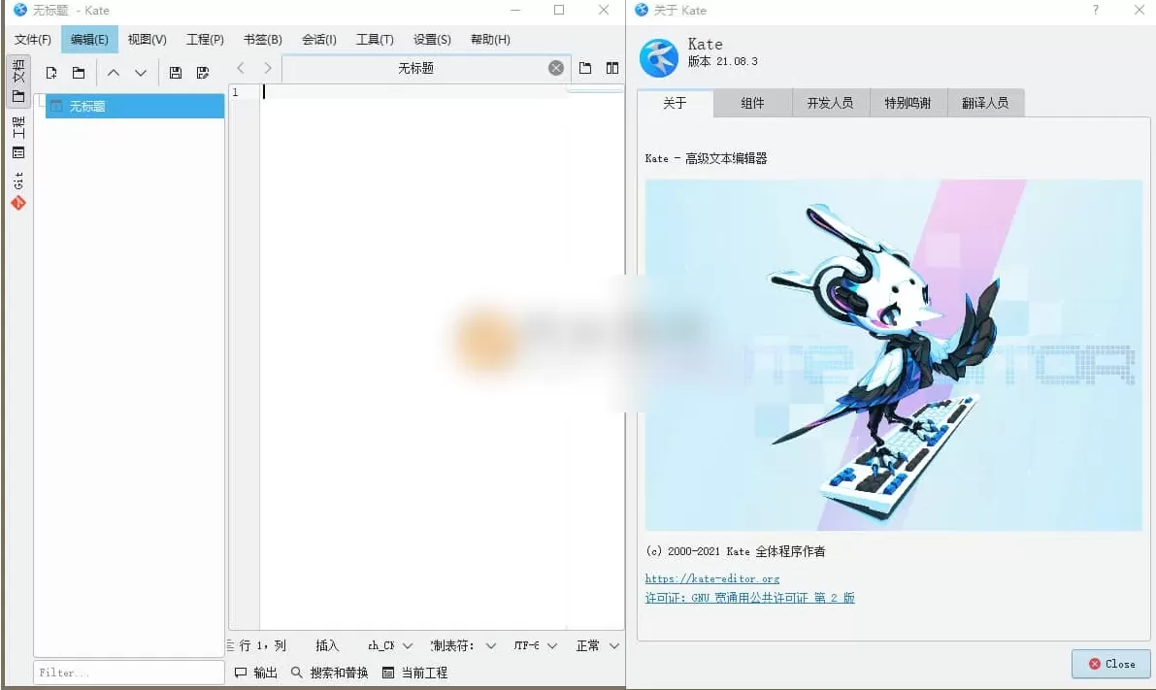This screenshot has height=690, width=1156.
Task: Open the 设置(S) menu
Action: tap(431, 40)
